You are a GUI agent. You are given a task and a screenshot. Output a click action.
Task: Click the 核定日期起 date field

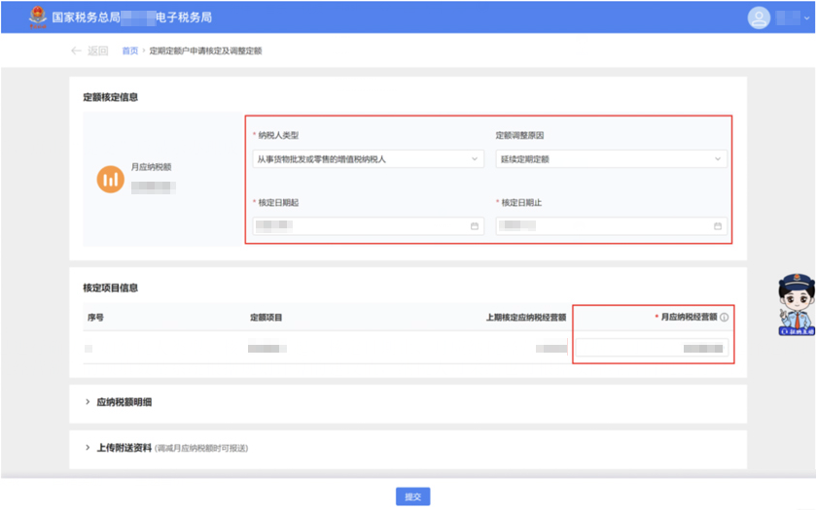(360, 225)
